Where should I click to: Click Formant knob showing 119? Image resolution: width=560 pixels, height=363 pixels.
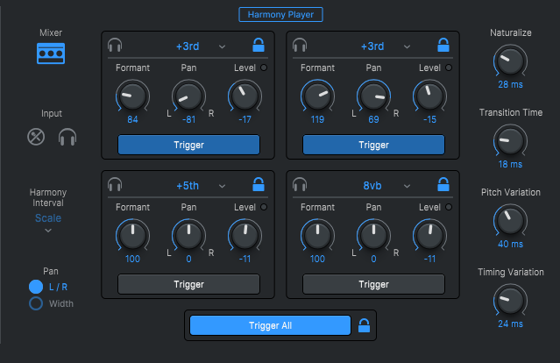point(317,96)
